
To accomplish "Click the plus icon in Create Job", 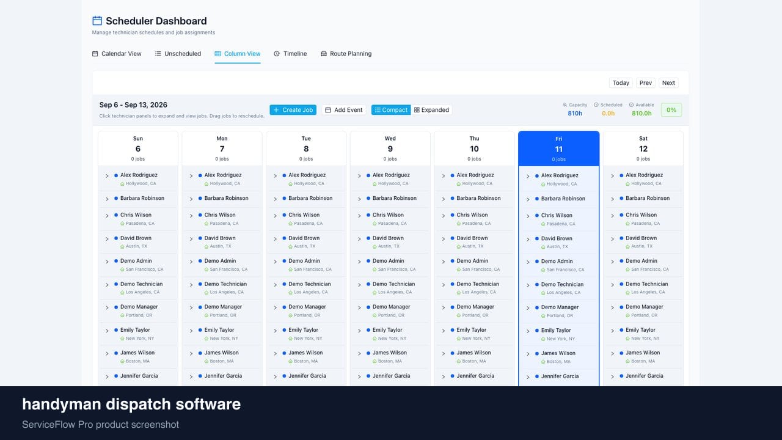I will point(276,110).
